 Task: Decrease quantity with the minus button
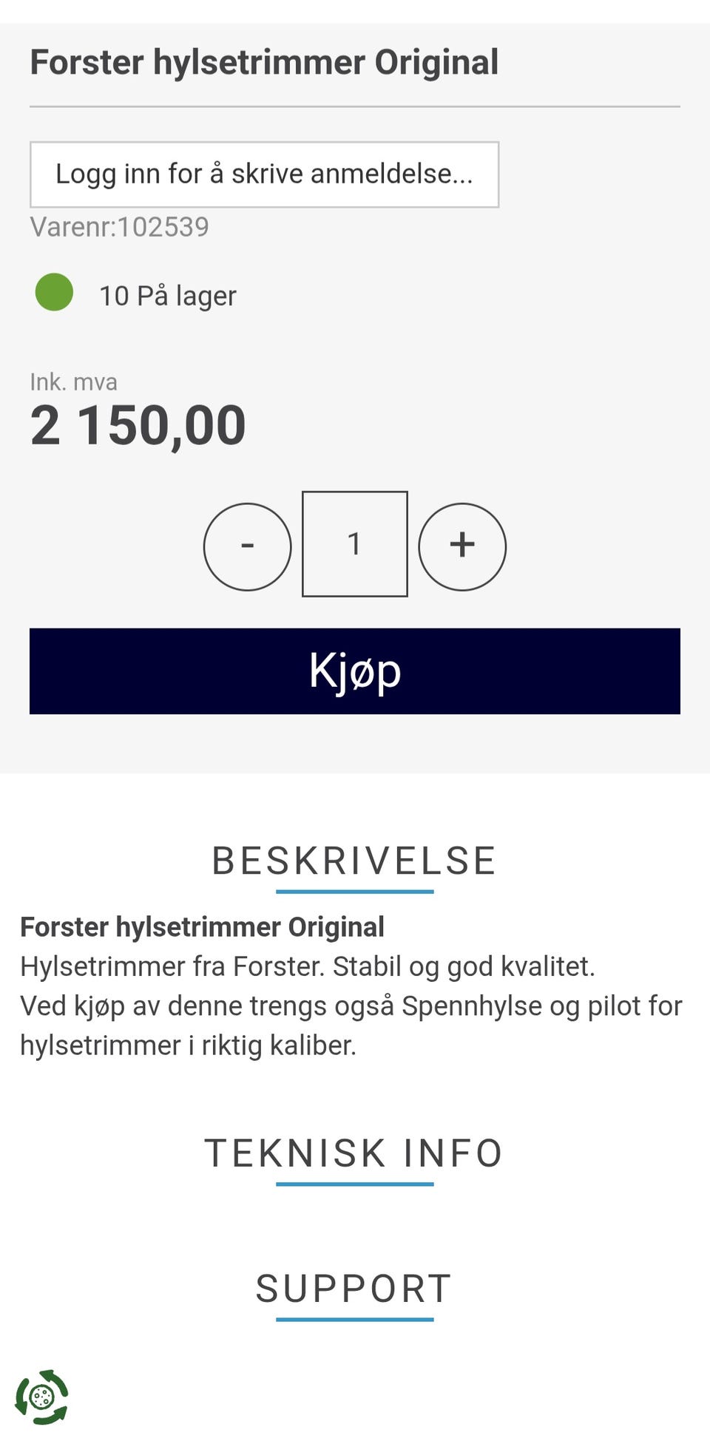click(247, 546)
